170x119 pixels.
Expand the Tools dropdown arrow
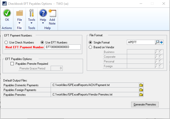(x=31, y=23)
